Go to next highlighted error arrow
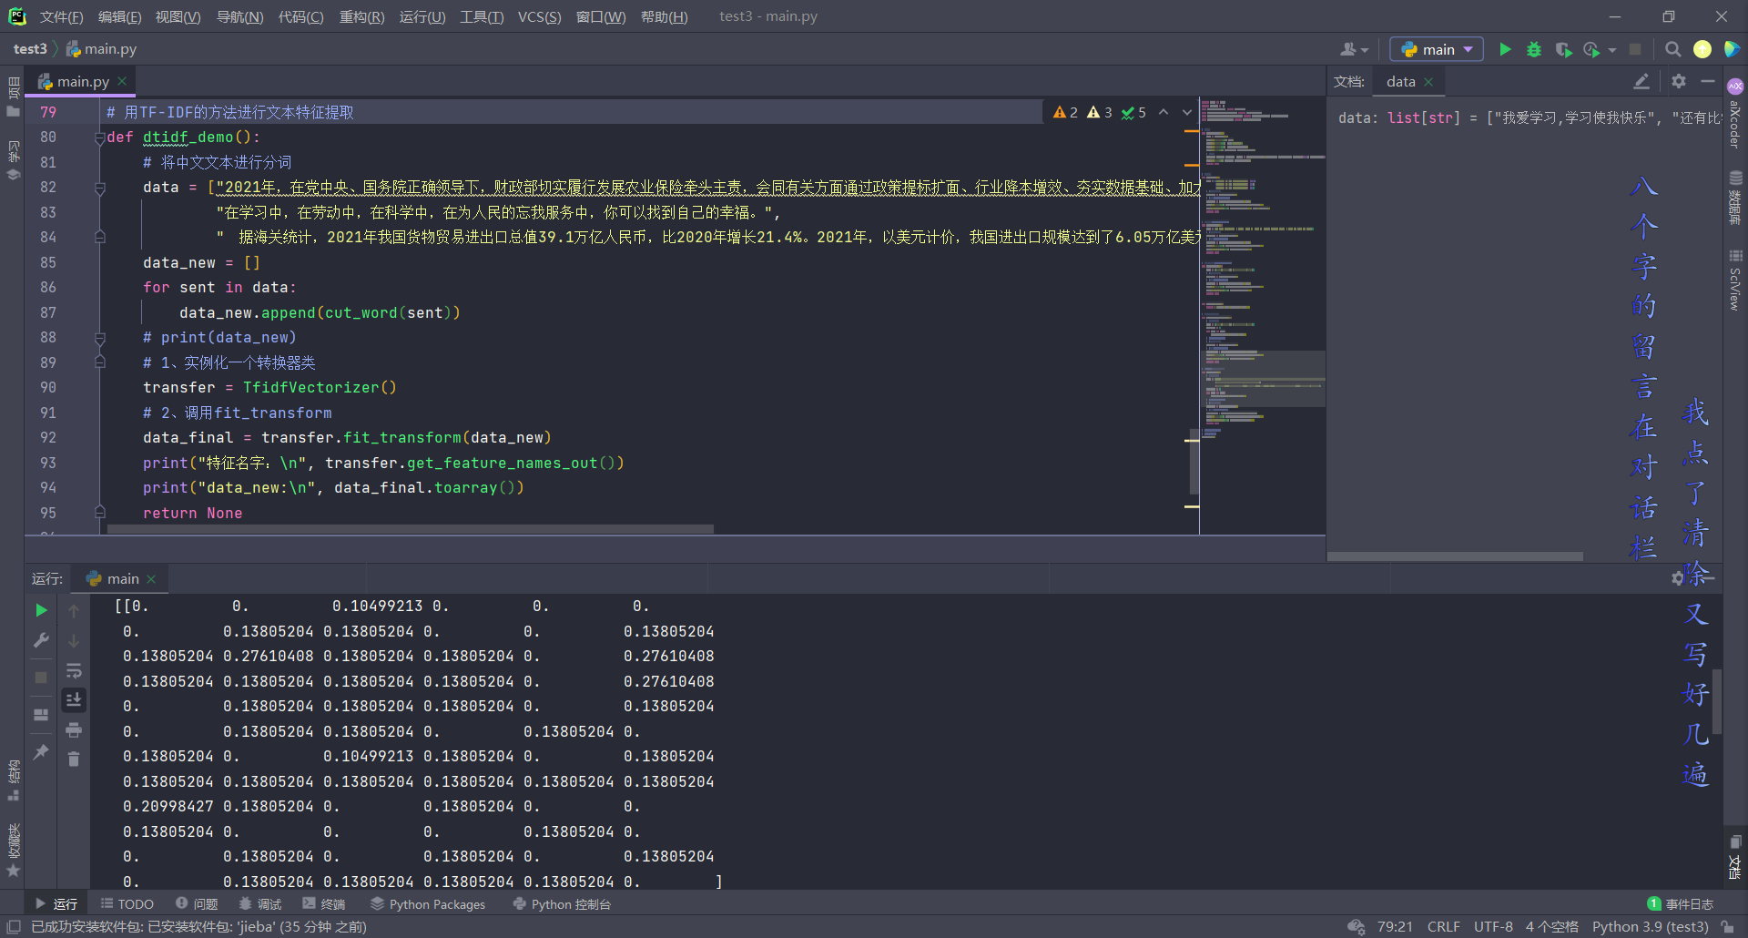The height and width of the screenshot is (938, 1748). pyautogui.click(x=1187, y=112)
